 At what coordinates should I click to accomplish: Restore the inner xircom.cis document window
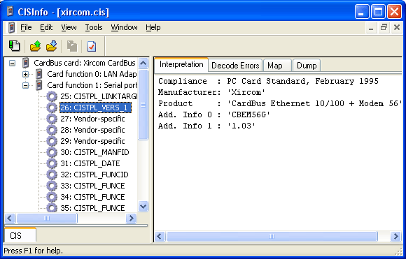384,27
